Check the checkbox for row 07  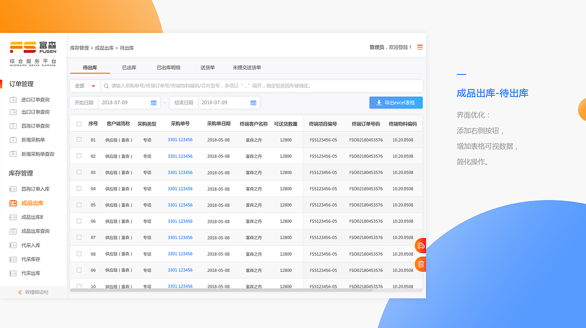(79, 237)
